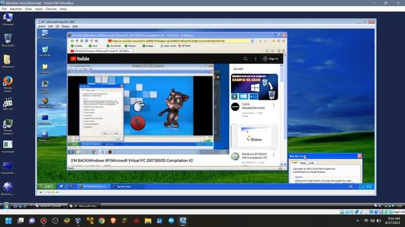Open Windows XP BSOD VM Compilation link
The image size is (405, 227).
(254, 156)
